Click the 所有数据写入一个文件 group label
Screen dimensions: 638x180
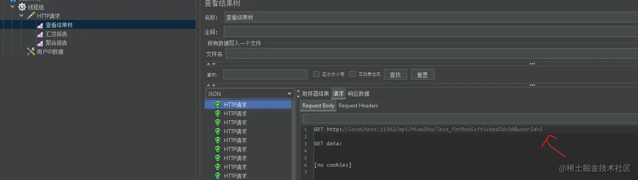click(234, 43)
